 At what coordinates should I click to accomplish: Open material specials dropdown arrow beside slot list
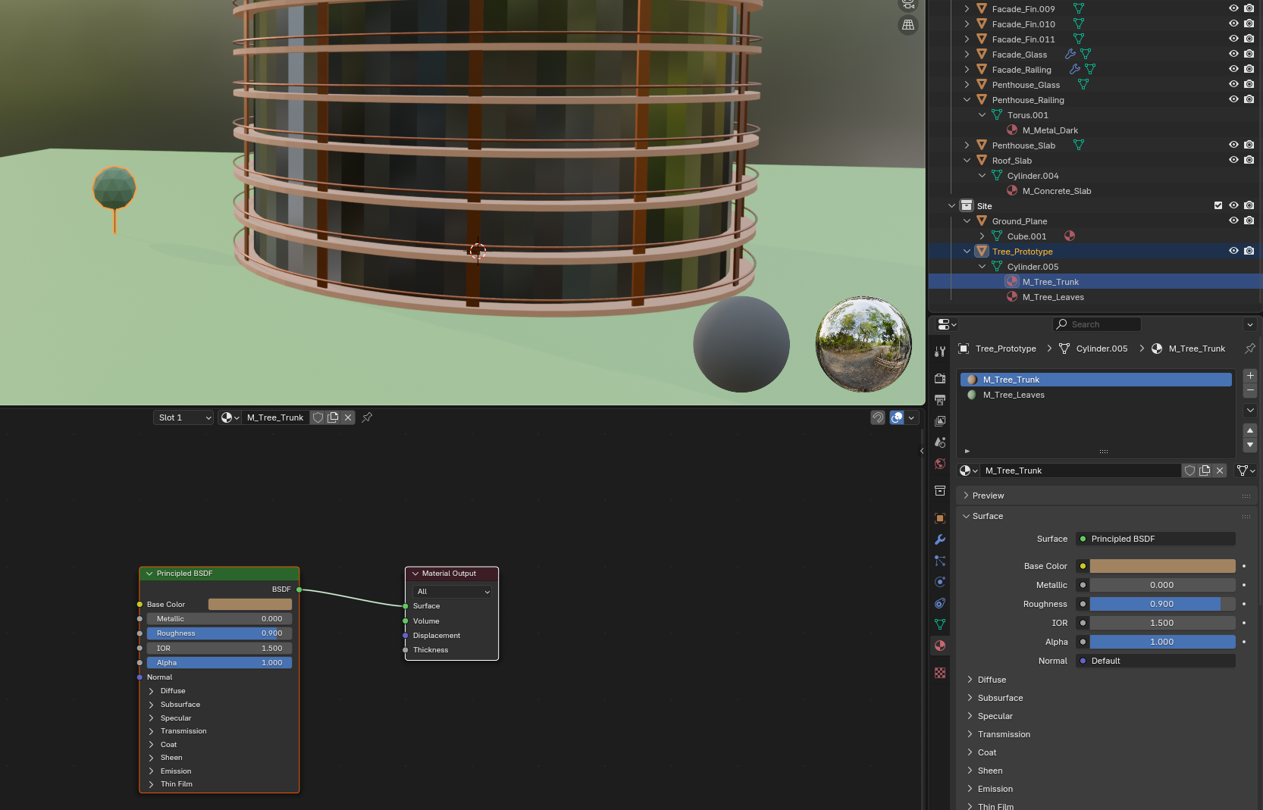1250,410
